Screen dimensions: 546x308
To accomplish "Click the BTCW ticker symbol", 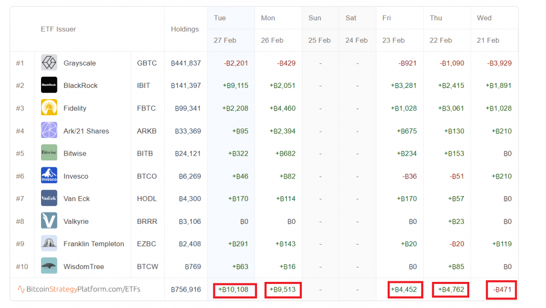I will pyautogui.click(x=147, y=267).
